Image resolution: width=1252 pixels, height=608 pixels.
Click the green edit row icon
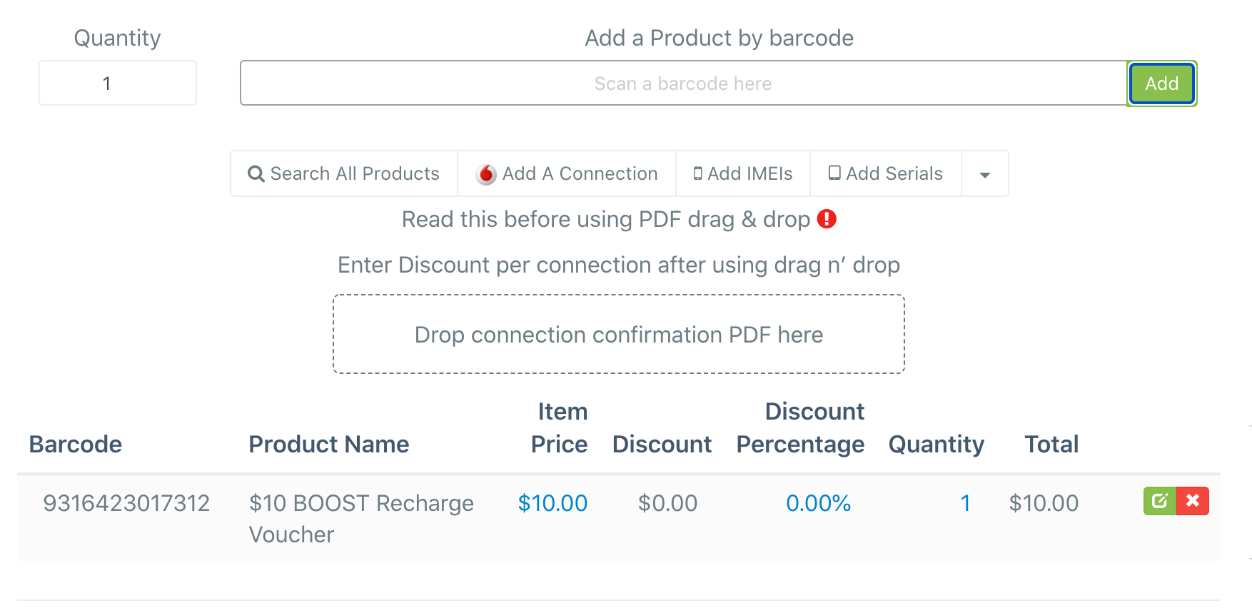click(x=1160, y=501)
